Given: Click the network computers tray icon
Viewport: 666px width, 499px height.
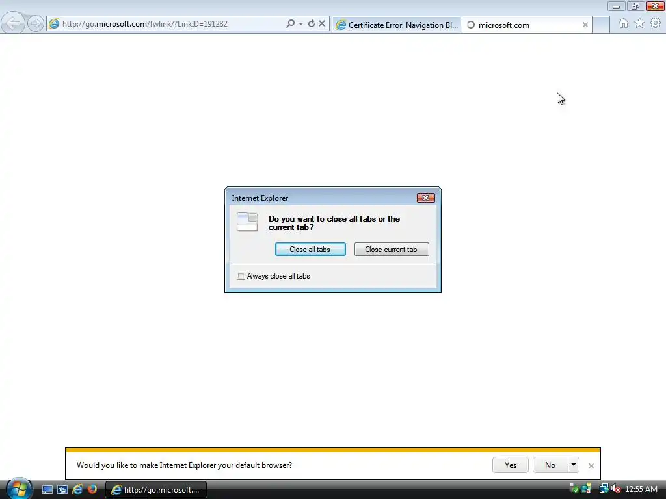Looking at the screenshot, I should point(586,489).
